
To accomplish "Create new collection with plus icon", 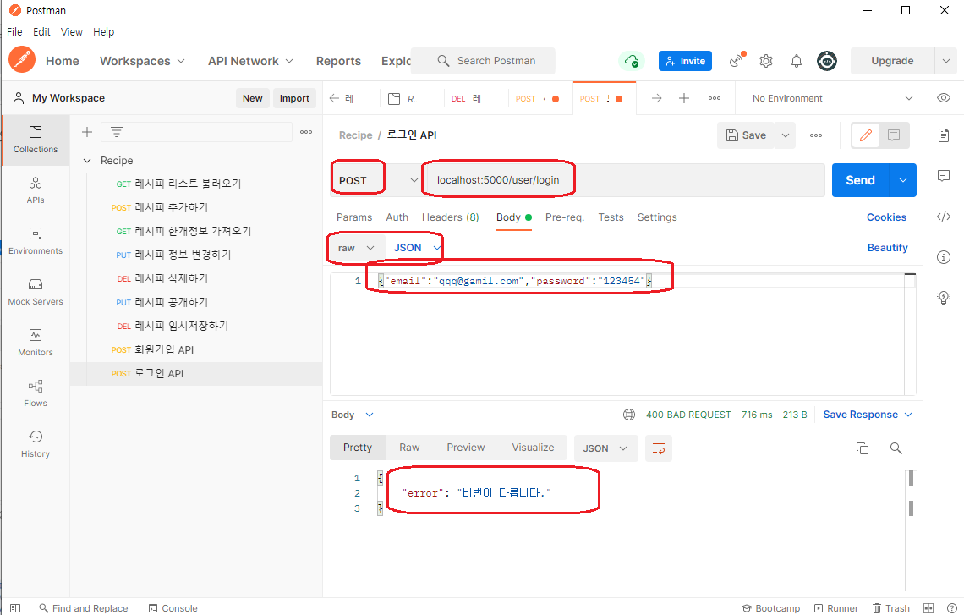I will tap(87, 132).
